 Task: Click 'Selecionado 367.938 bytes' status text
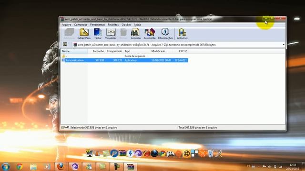tap(93, 128)
